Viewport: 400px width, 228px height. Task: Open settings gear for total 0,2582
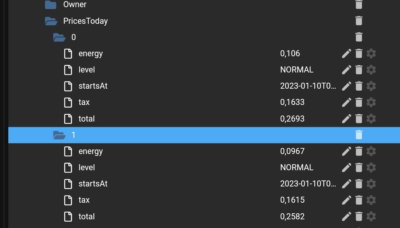coord(371,217)
